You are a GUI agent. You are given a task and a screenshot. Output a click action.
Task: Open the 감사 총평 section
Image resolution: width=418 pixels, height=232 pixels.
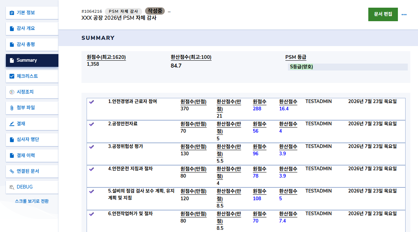click(32, 45)
